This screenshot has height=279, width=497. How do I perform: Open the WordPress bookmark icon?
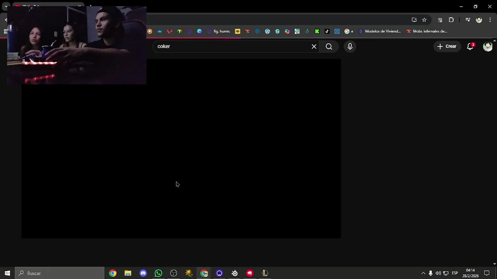pos(268,31)
